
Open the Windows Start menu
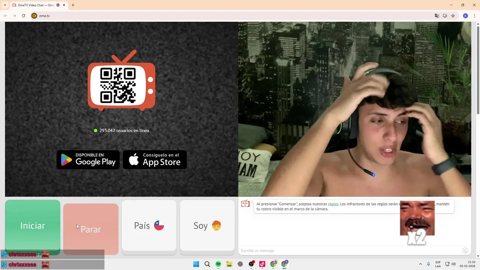point(196,264)
